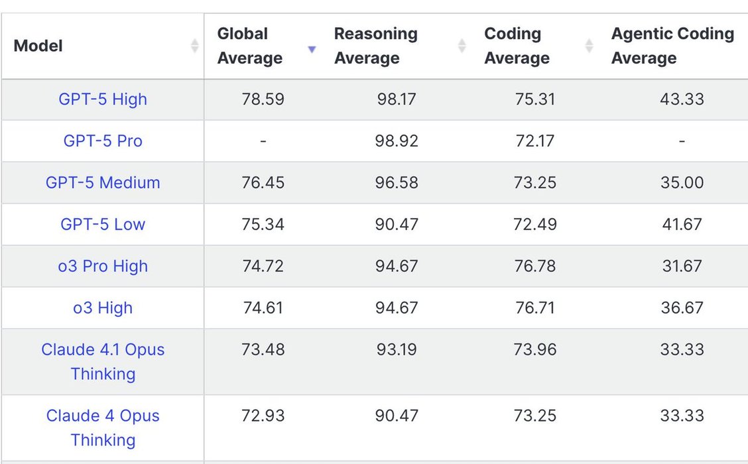Image resolution: width=748 pixels, height=464 pixels.
Task: Visit the o3 Pro High link
Action: click(x=103, y=266)
